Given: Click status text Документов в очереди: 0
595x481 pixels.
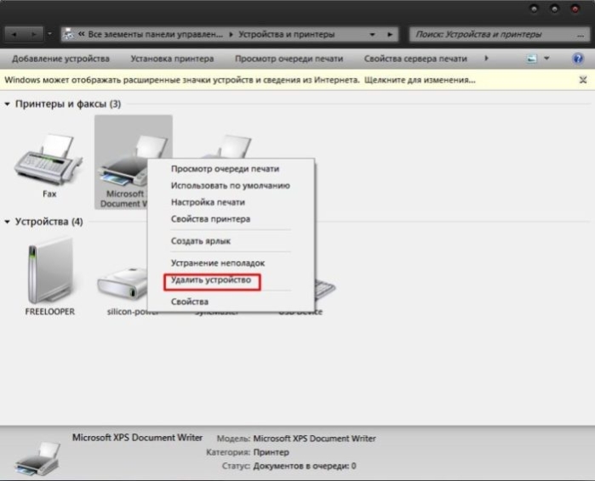Looking at the screenshot, I should [305, 466].
